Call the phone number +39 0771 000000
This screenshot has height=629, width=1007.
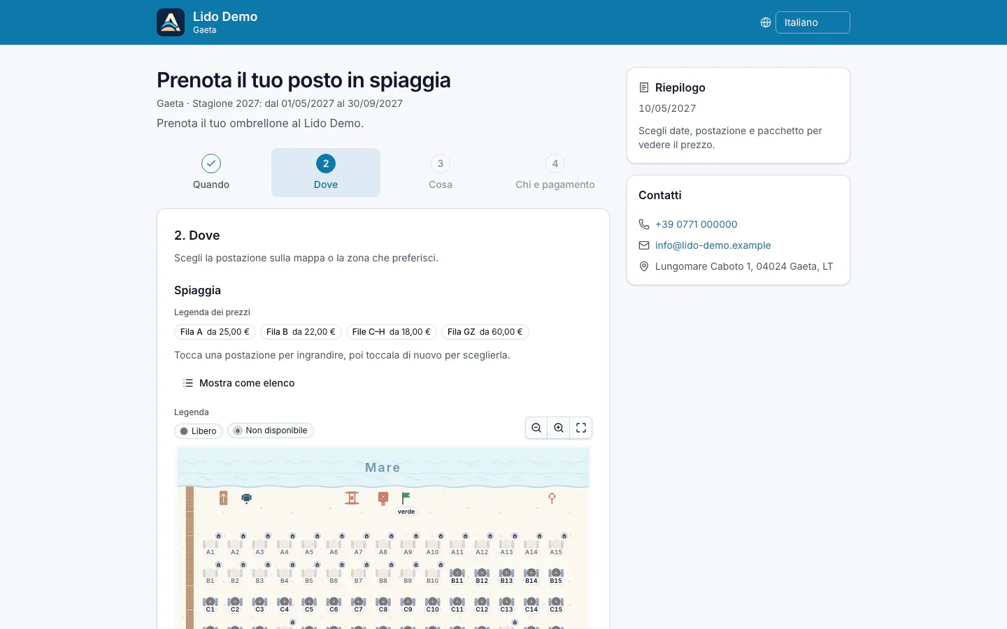tap(696, 224)
